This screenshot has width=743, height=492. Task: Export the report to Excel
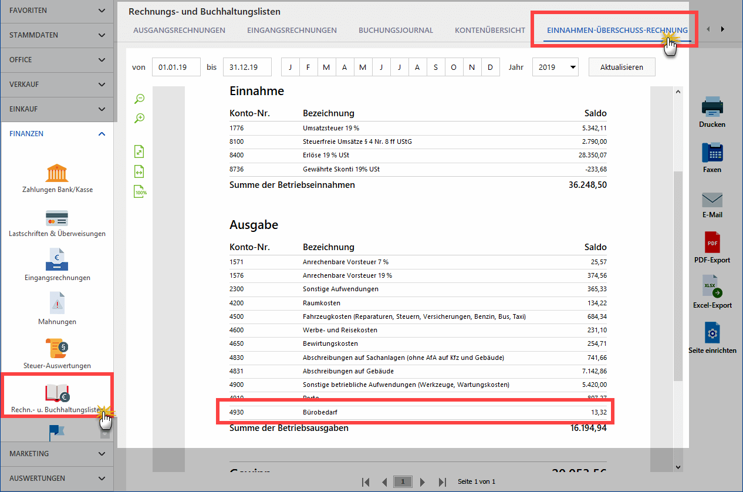(712, 293)
